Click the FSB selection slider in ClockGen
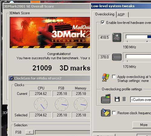151x136 pixels. click(63, 132)
